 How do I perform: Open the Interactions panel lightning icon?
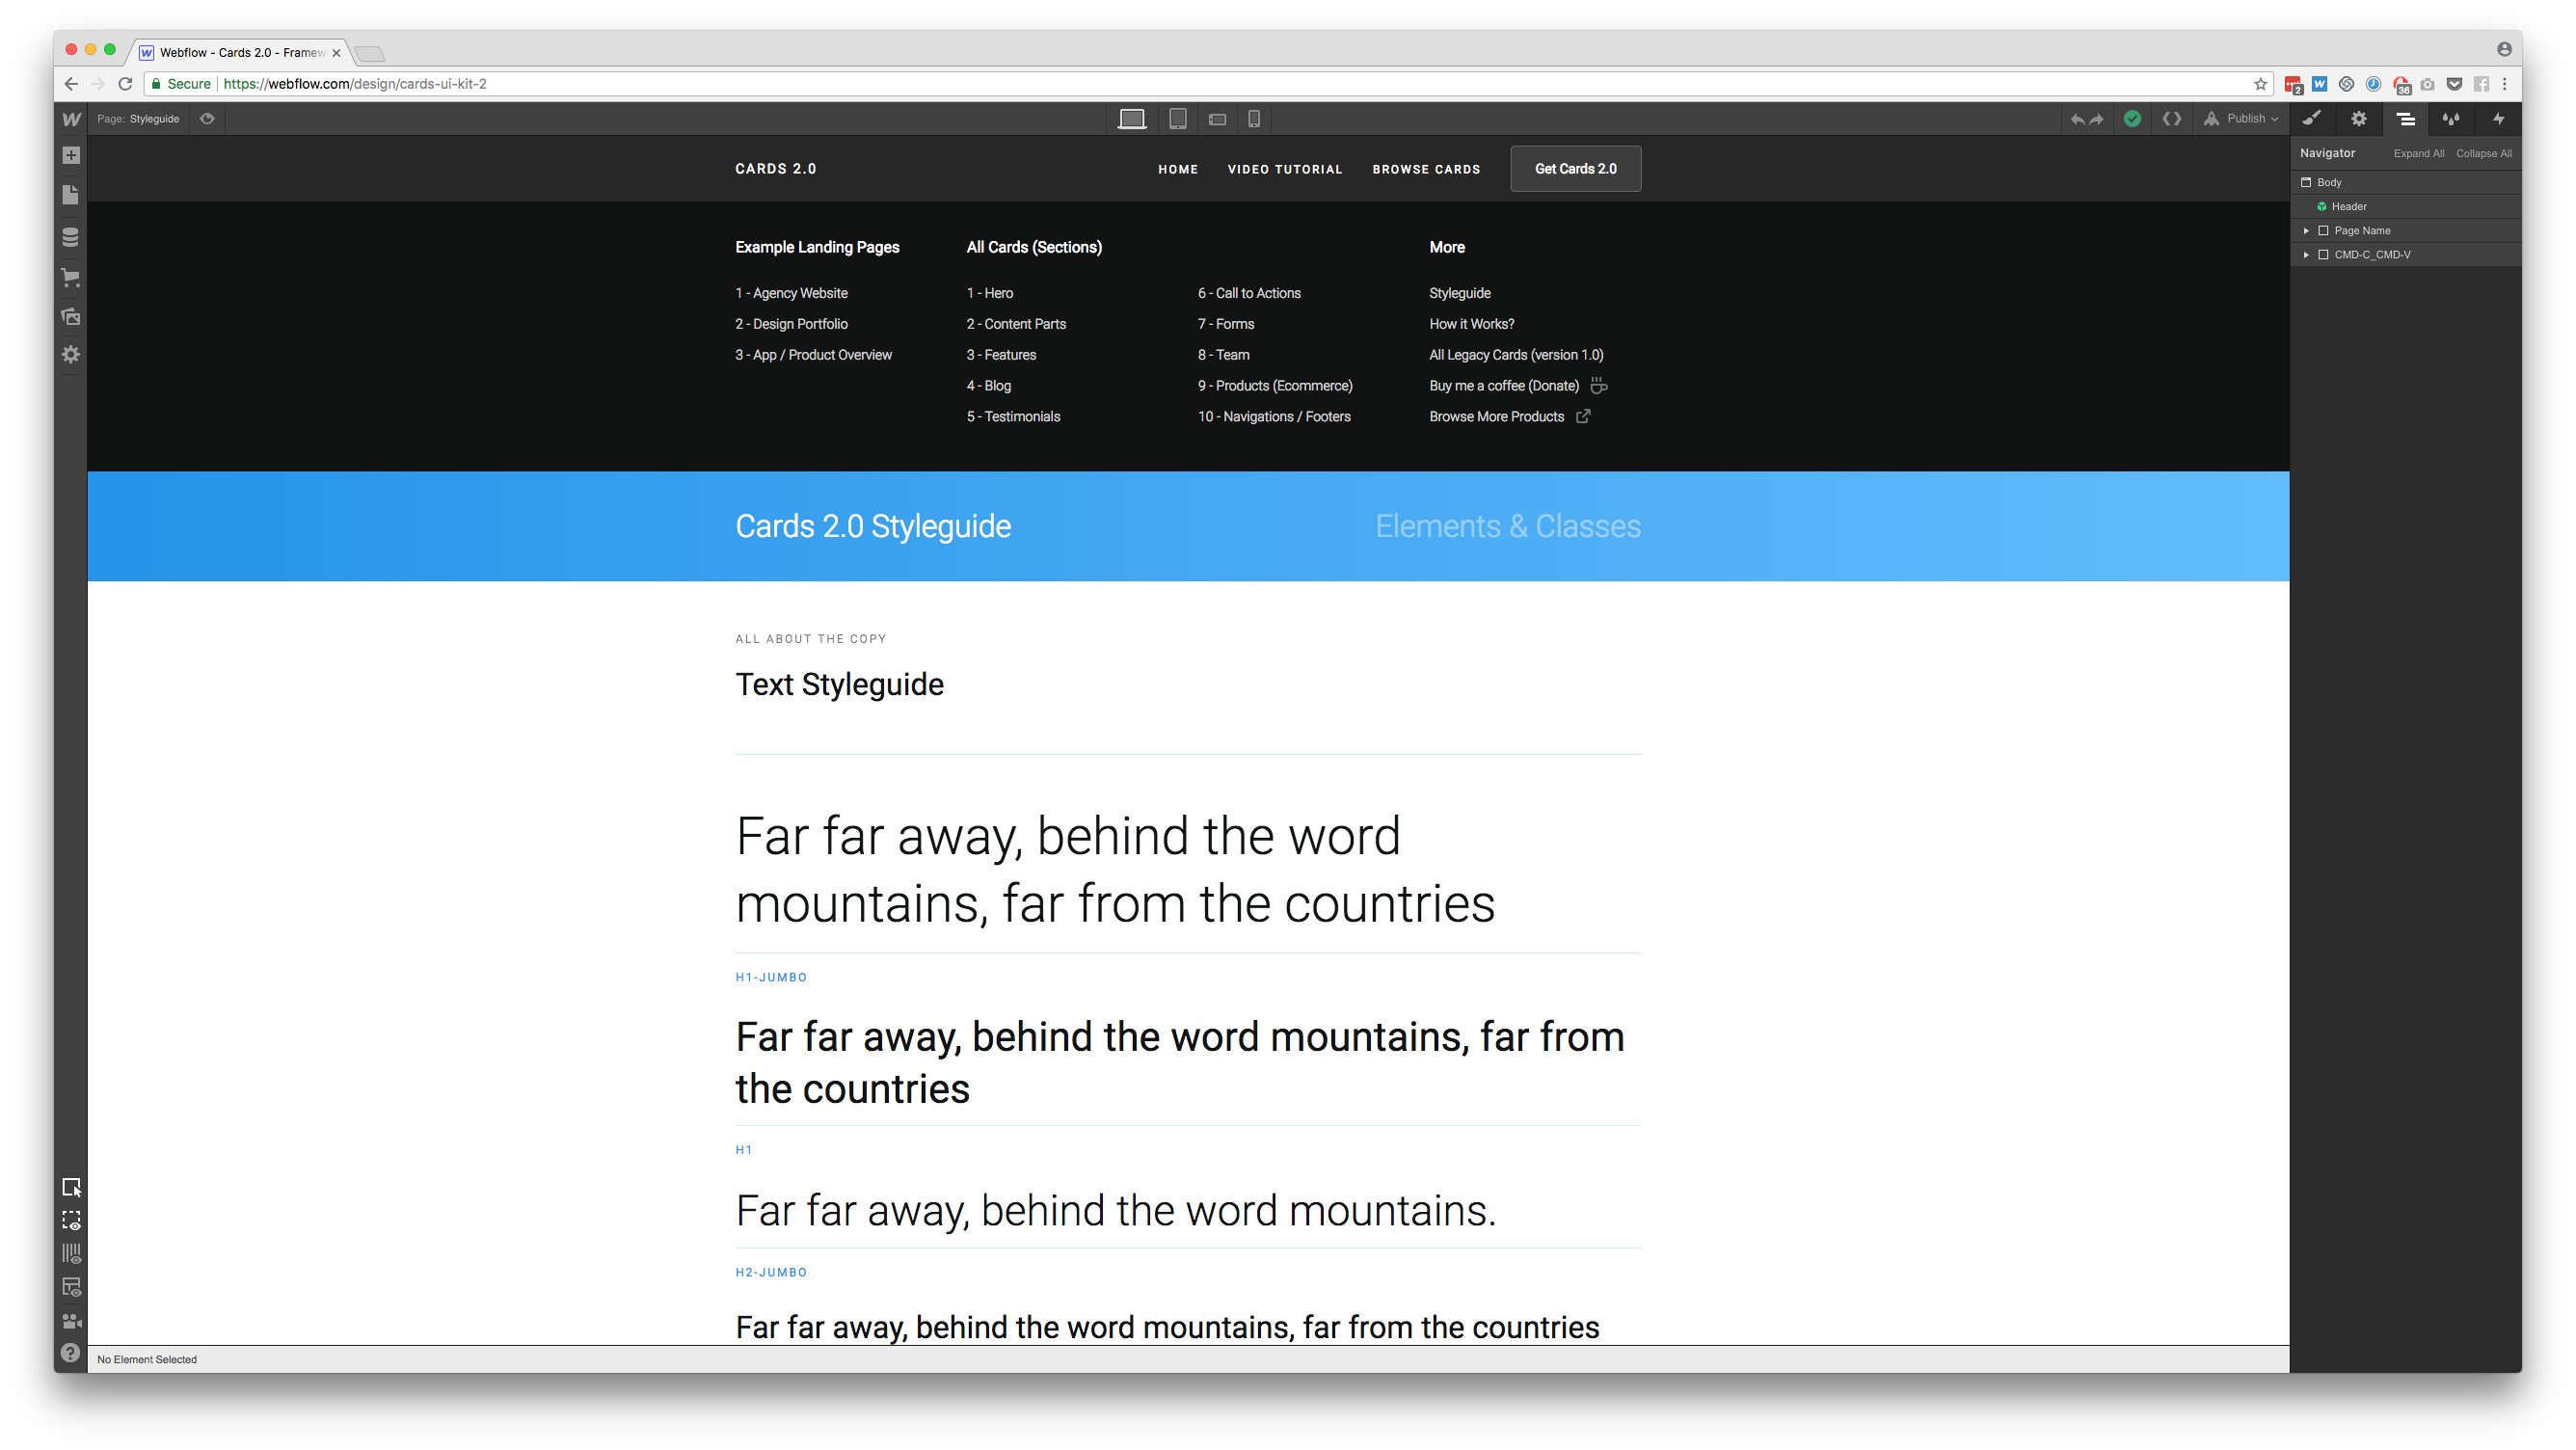(2497, 119)
